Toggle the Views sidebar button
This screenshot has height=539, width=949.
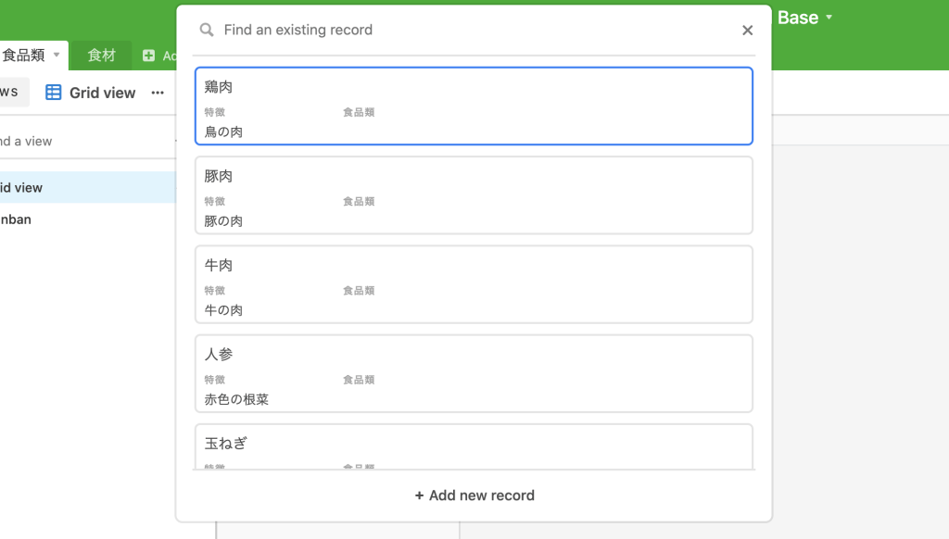(x=11, y=92)
